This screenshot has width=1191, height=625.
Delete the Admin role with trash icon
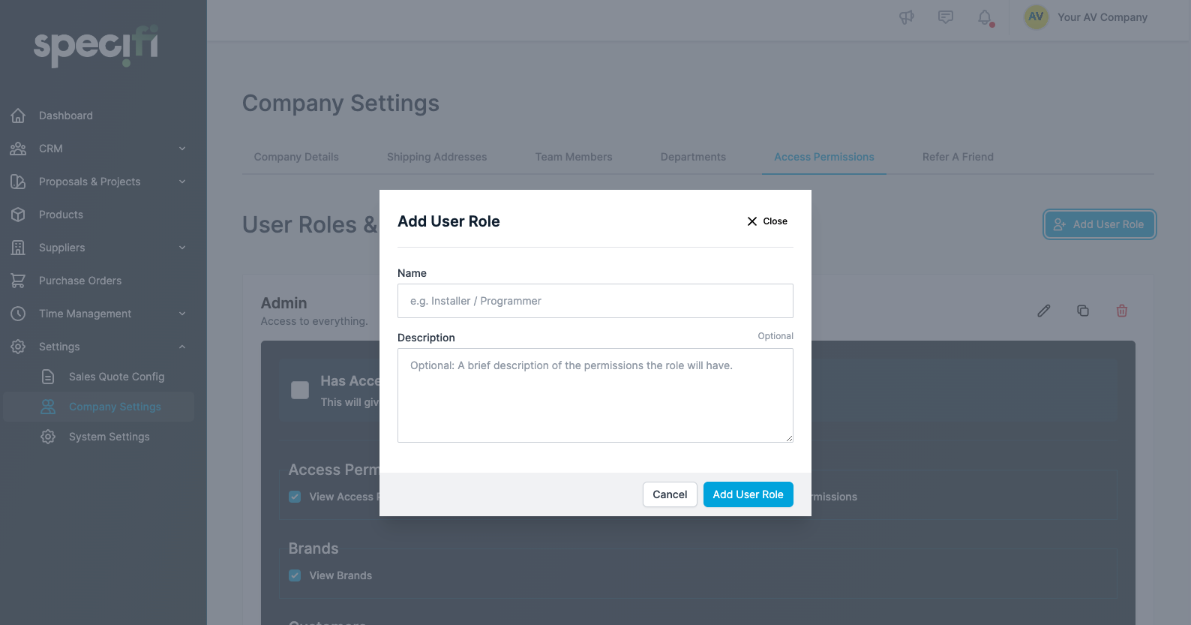pos(1122,311)
